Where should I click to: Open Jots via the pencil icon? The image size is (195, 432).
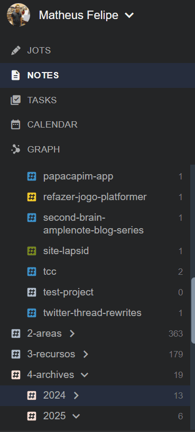[x=16, y=51]
